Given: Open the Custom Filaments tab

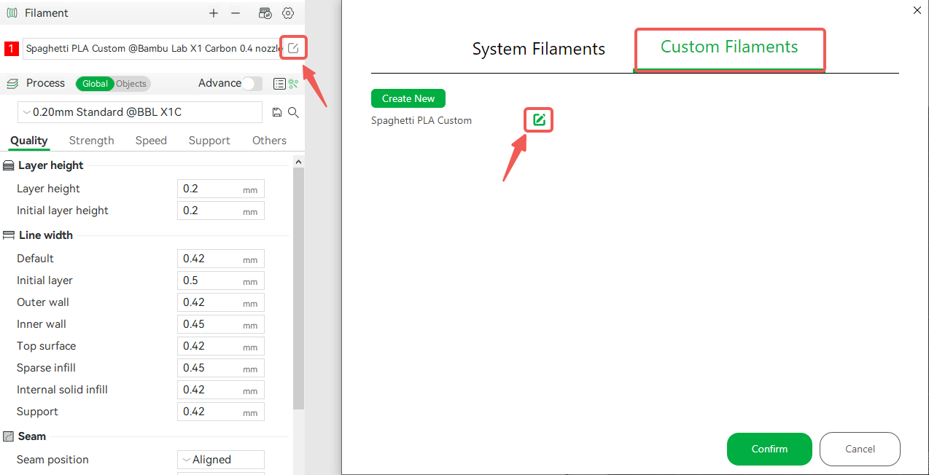Looking at the screenshot, I should pyautogui.click(x=729, y=48).
